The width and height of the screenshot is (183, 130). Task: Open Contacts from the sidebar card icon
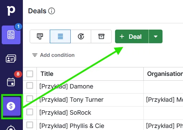point(11,59)
